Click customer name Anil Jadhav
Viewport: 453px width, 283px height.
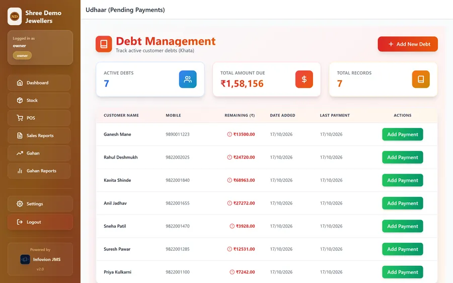point(115,203)
